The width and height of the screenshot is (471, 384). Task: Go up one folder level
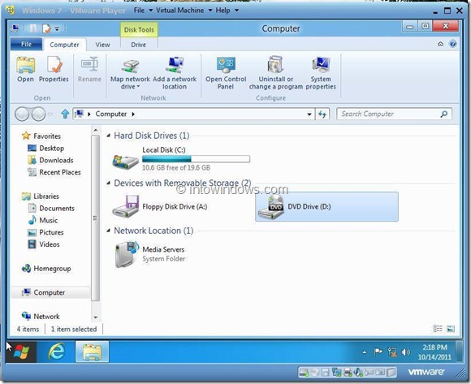tap(65, 114)
